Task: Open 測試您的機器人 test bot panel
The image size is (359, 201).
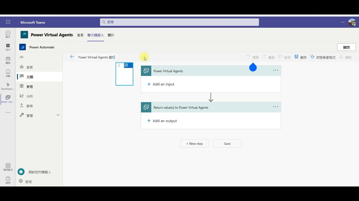Action: 34,172
